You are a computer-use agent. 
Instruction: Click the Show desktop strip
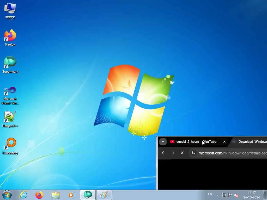(x=265, y=195)
